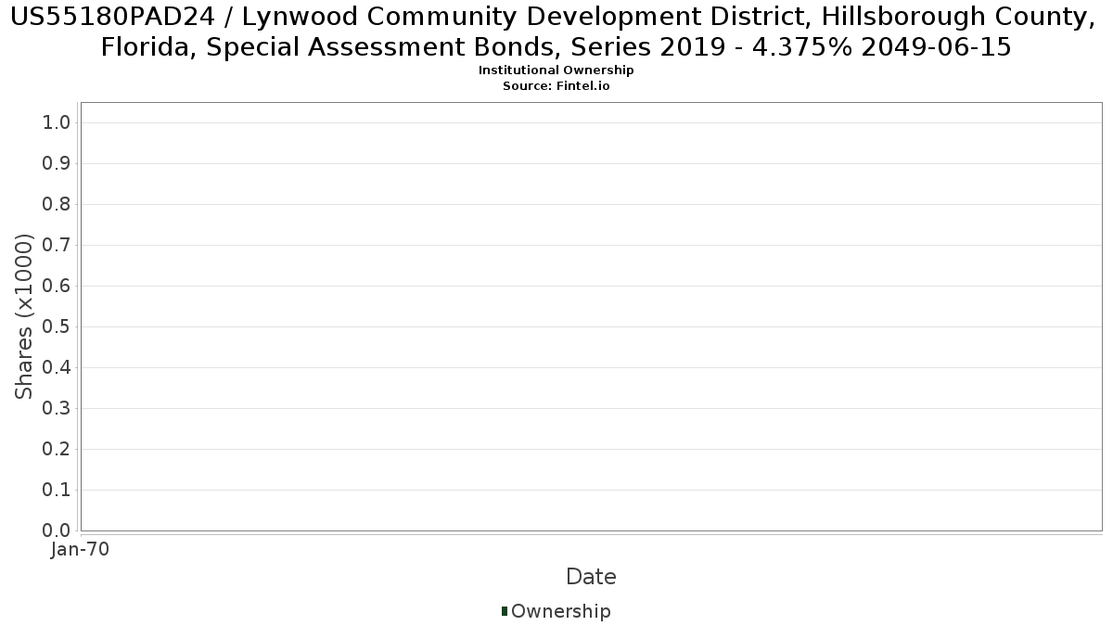Click the 0.1 y-axis tick label
The height and width of the screenshot is (626, 1113).
click(x=57, y=491)
